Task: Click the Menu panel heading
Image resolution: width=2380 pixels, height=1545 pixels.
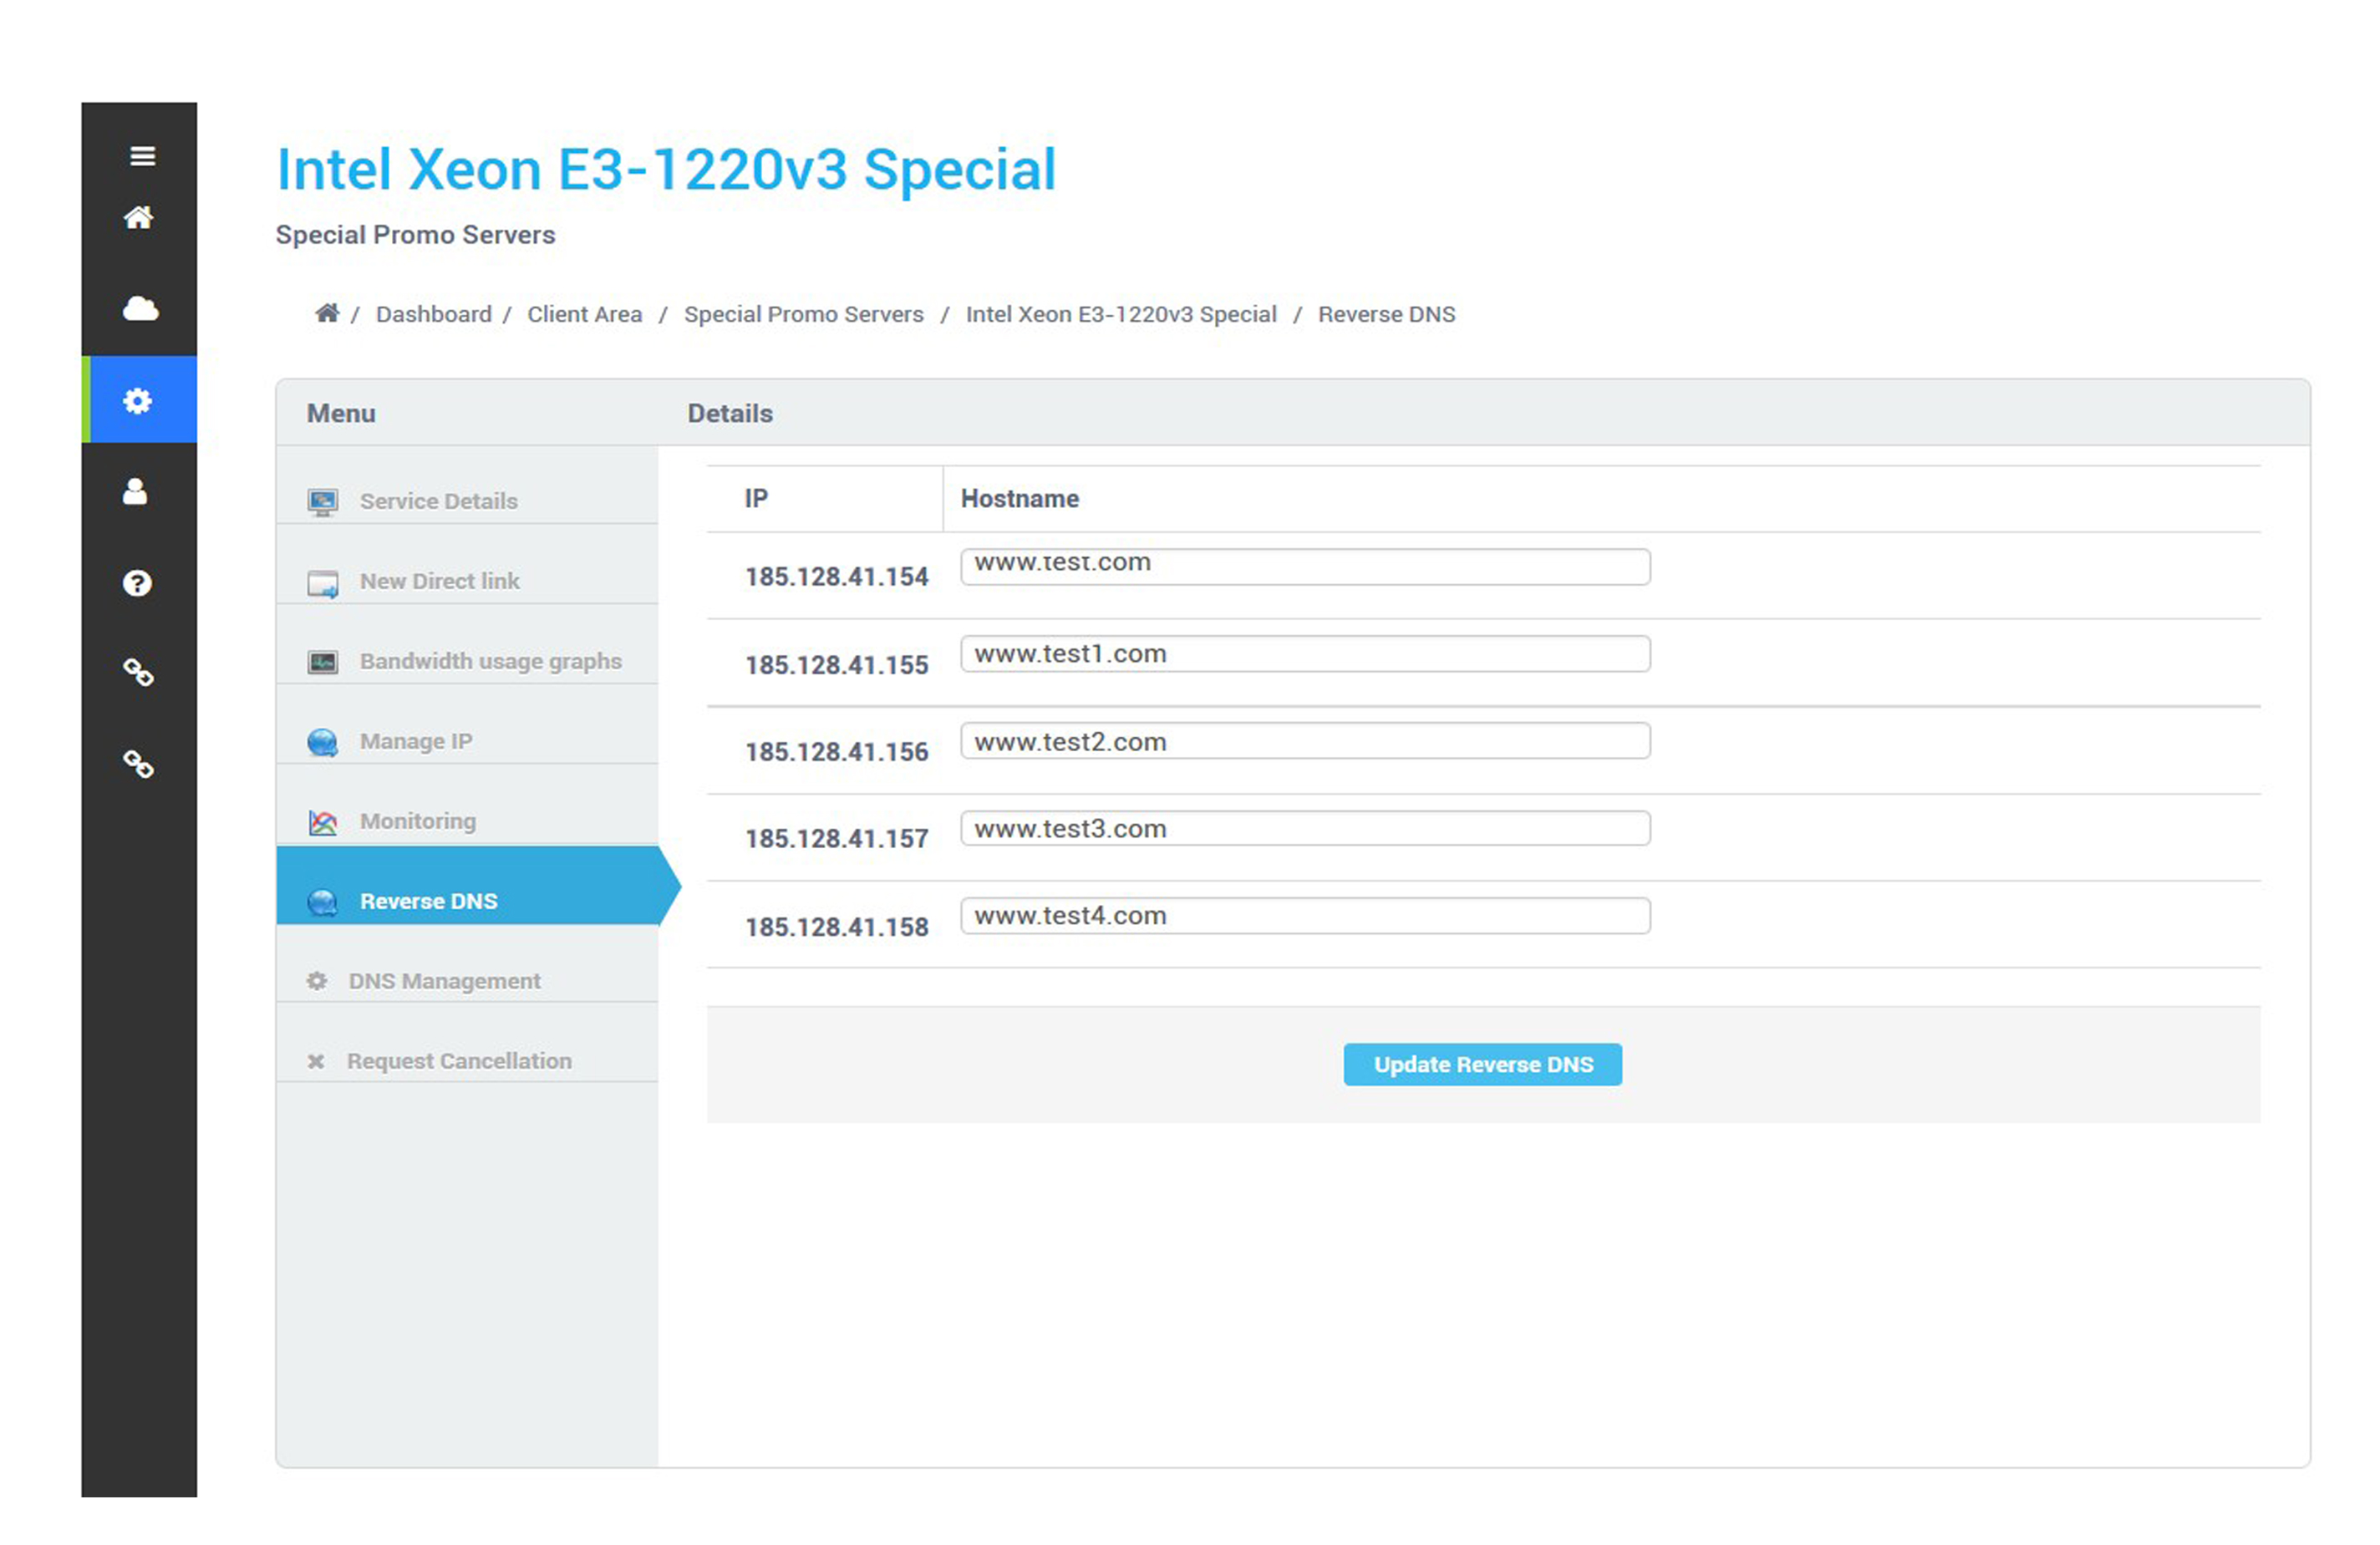Action: point(341,413)
